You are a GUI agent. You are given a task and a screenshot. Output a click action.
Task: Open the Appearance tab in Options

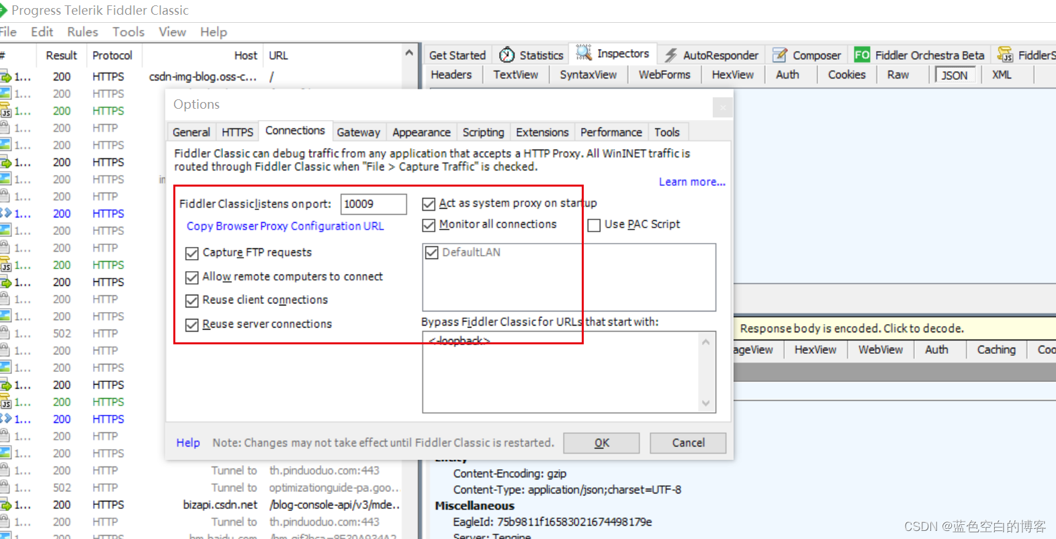click(x=422, y=132)
